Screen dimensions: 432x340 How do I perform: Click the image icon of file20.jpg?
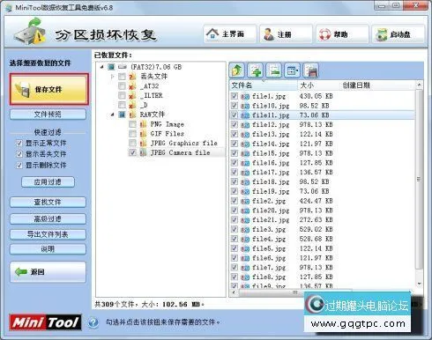tap(245, 211)
